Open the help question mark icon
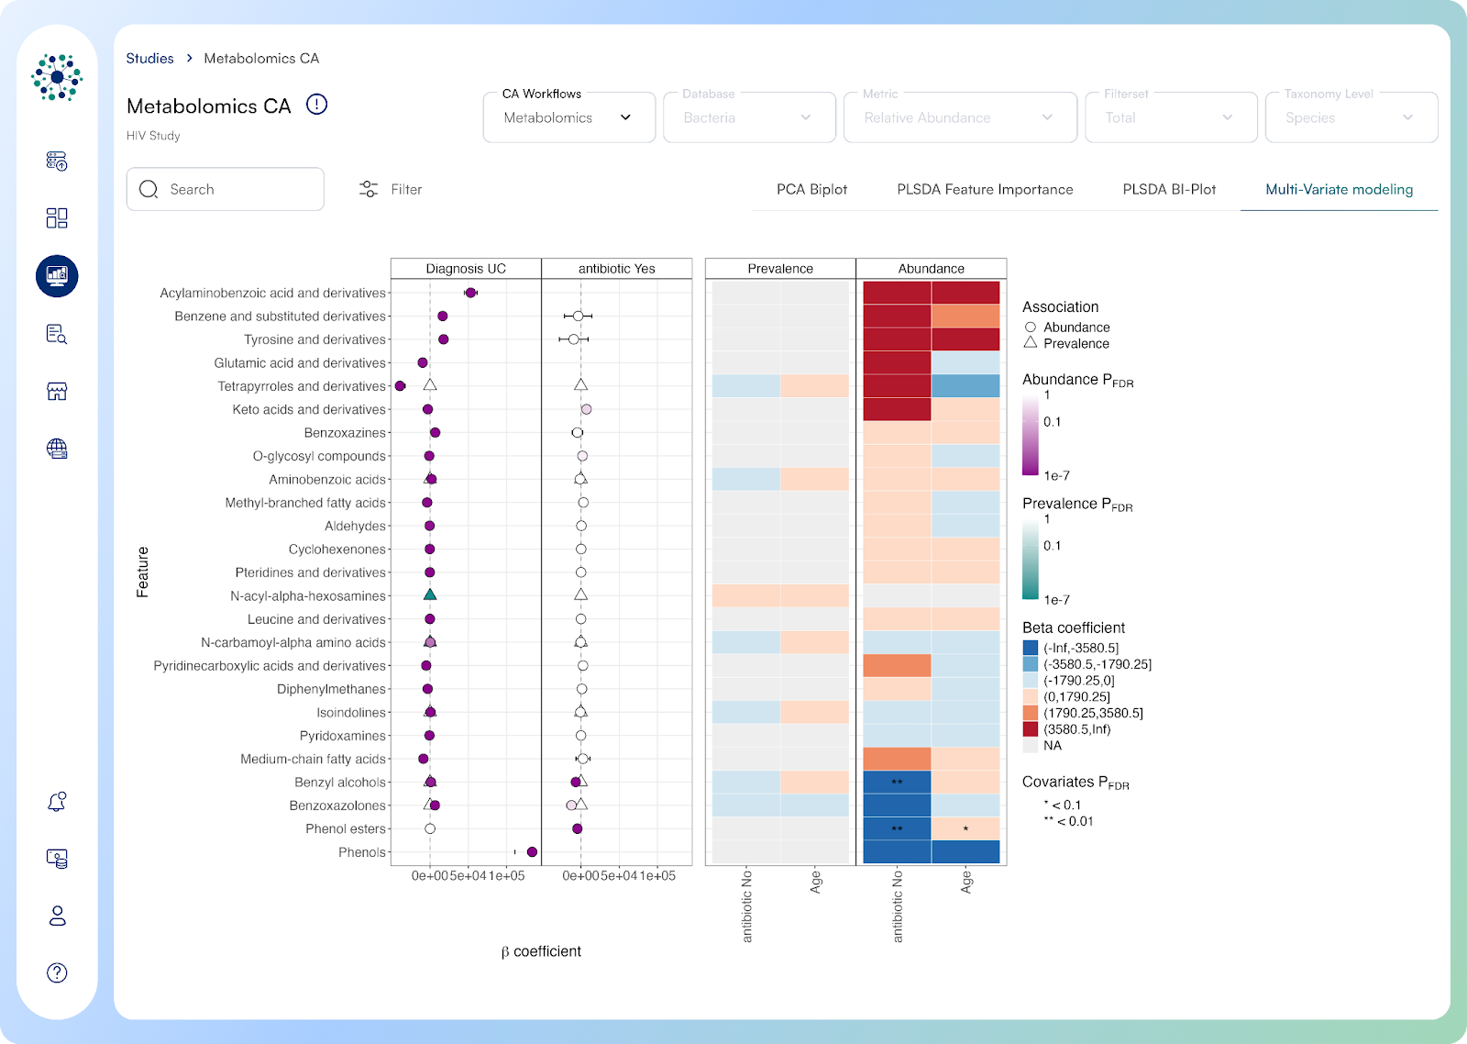Viewport: 1467px width, 1044px height. (x=57, y=972)
